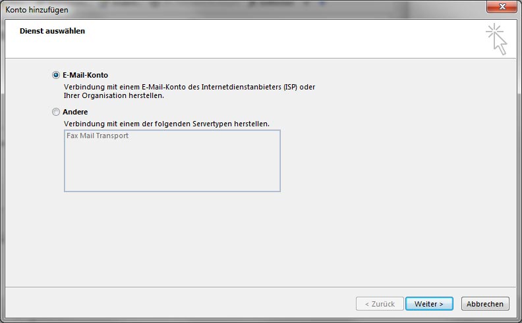Click the 'Ihrer Organisation herstellen' text line
Image resolution: width=522 pixels, height=323 pixels.
coord(113,95)
